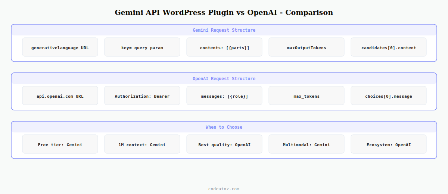Click the 'Ecosystem: OpenAI' card
The height and width of the screenshot is (194, 448).
[389, 144]
